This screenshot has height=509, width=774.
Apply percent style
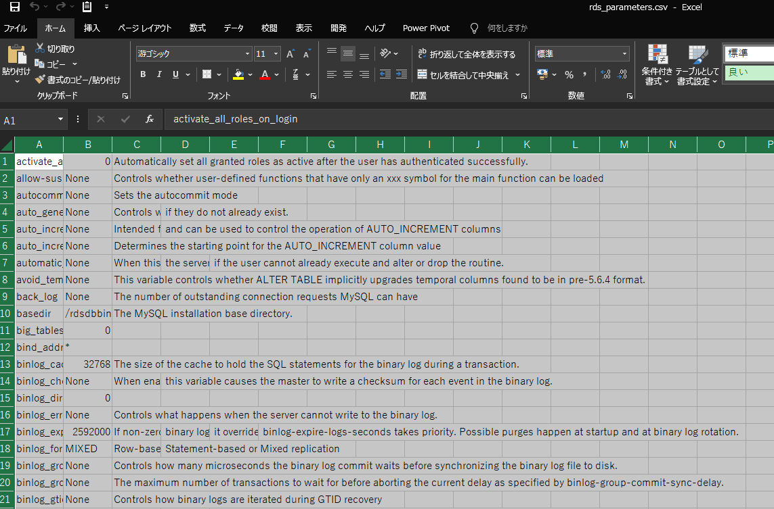tap(569, 74)
